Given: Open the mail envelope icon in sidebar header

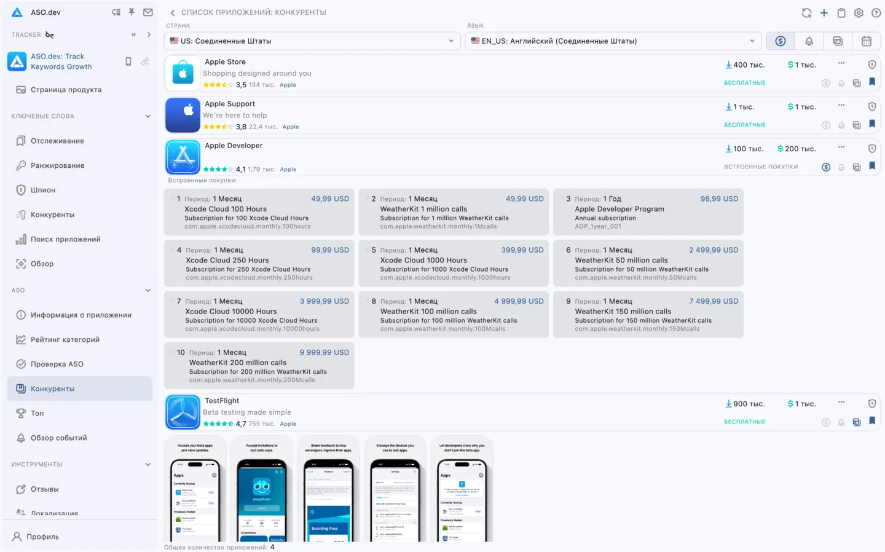Looking at the screenshot, I should [x=147, y=12].
